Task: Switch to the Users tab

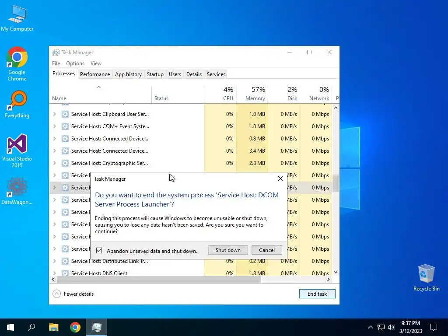Action: tap(175, 74)
